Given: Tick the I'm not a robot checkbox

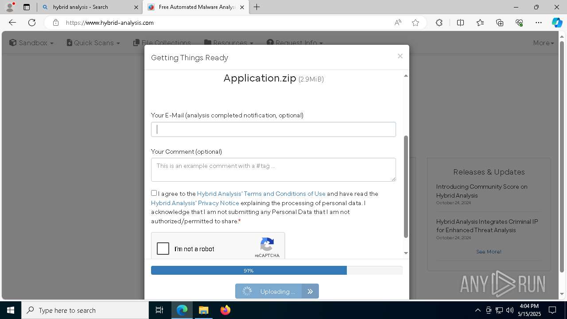Looking at the screenshot, I should (x=163, y=249).
